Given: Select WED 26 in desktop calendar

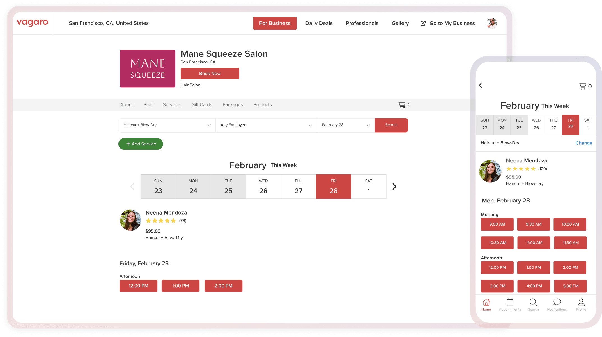Looking at the screenshot, I should click(x=263, y=186).
